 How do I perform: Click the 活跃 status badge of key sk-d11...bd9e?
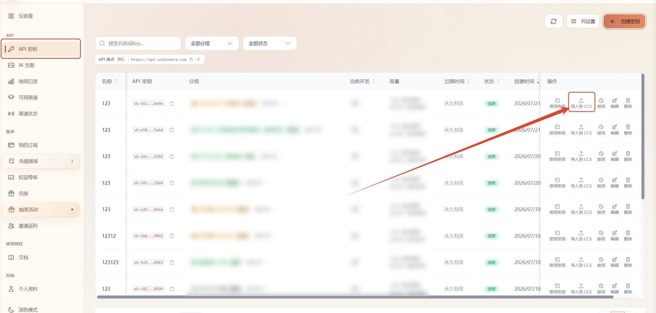(x=492, y=103)
